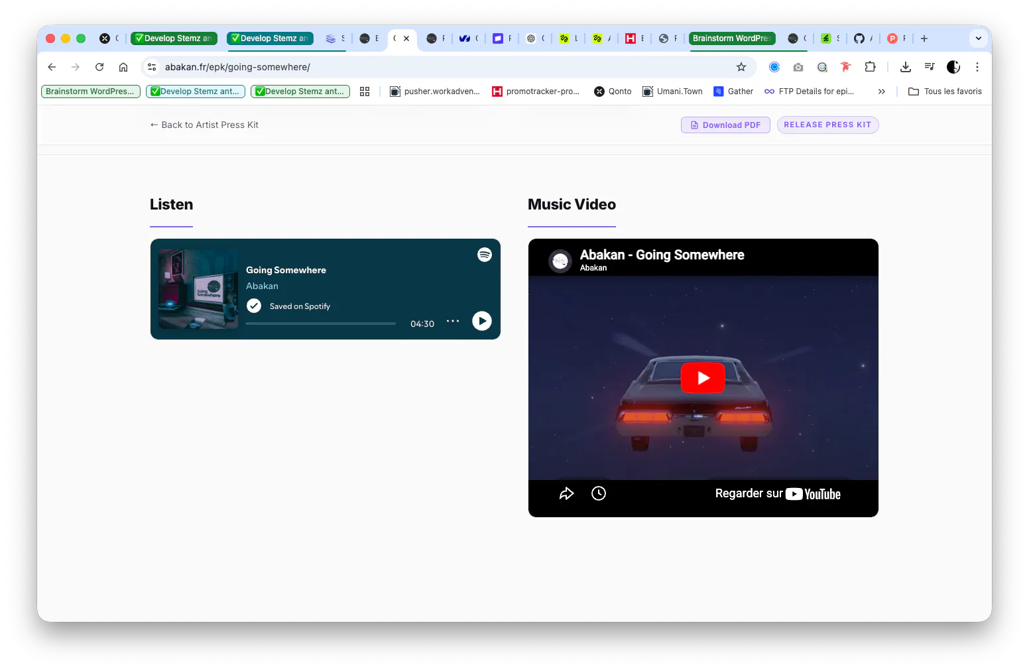The height and width of the screenshot is (671, 1029).
Task: Click the Spotify logo in the player
Action: (485, 255)
